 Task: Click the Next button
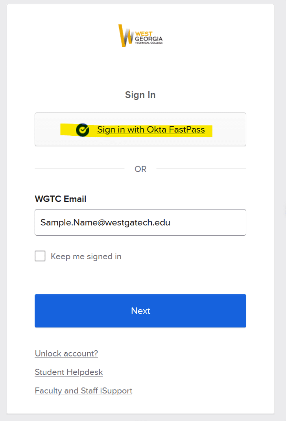pos(140,310)
